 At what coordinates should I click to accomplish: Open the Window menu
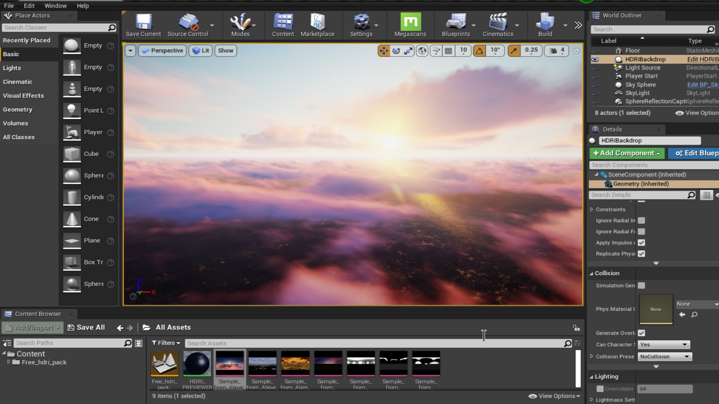pyautogui.click(x=56, y=6)
